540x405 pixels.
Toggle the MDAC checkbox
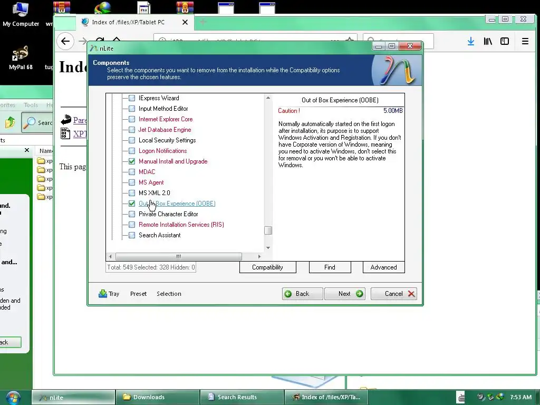(131, 172)
